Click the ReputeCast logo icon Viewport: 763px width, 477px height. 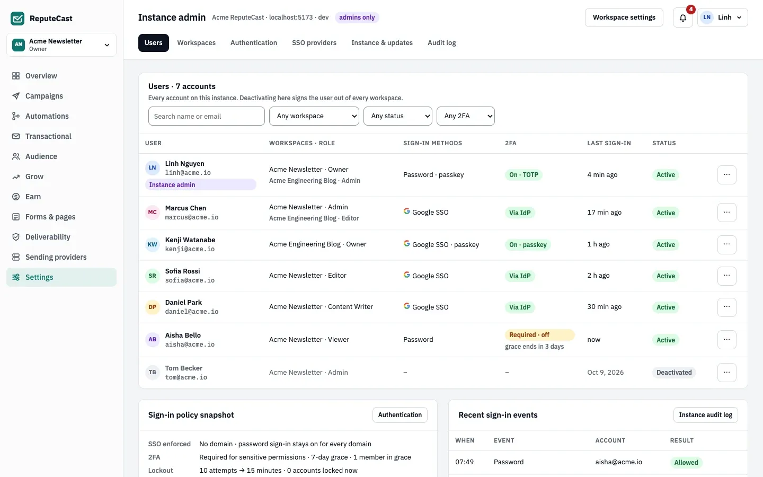click(x=17, y=19)
